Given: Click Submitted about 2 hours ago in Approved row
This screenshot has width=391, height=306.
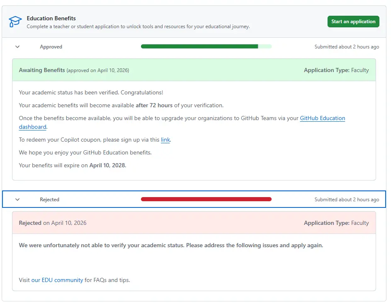Looking at the screenshot, I should click(347, 47).
